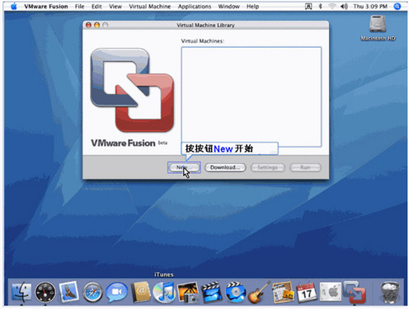The height and width of the screenshot is (309, 409).
Task: Click the Virtual Machines list box
Action: coord(252,96)
